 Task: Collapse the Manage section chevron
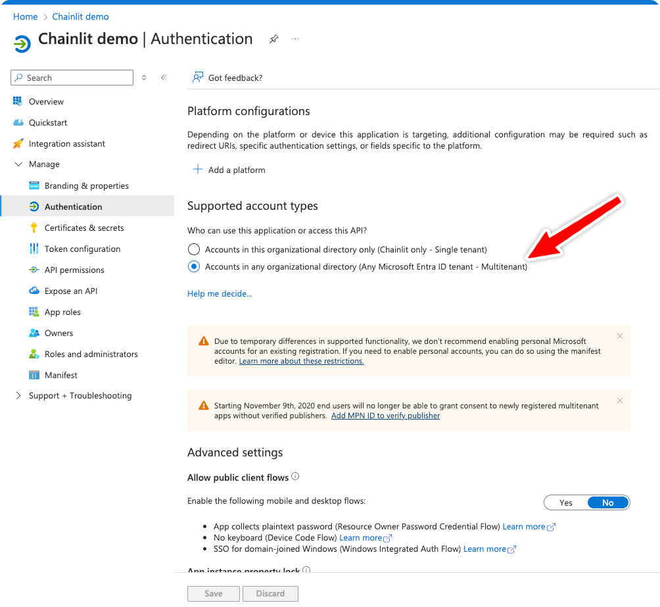point(18,164)
